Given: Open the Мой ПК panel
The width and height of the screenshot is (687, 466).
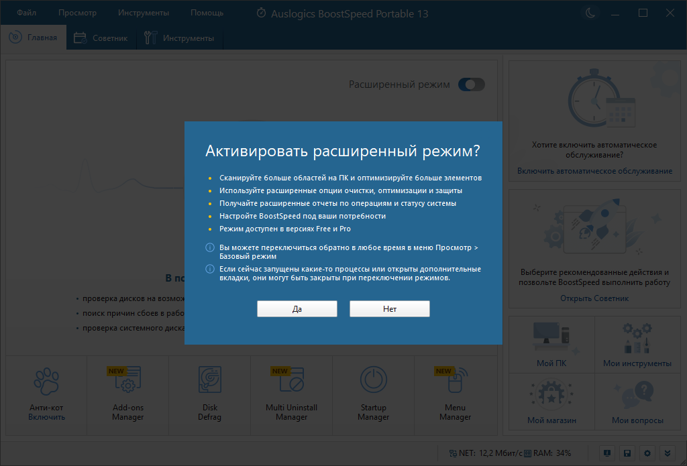Looking at the screenshot, I should pos(551,344).
